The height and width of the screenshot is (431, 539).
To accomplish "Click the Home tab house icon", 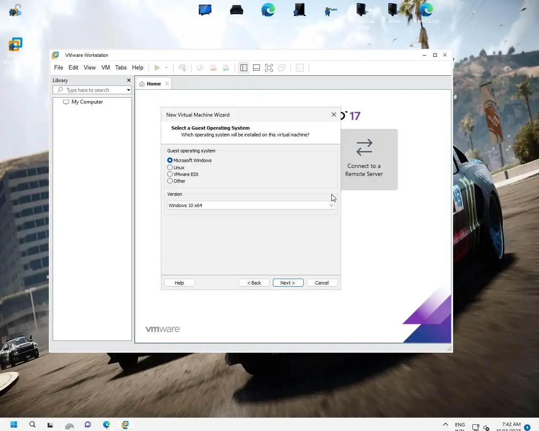I will (142, 84).
